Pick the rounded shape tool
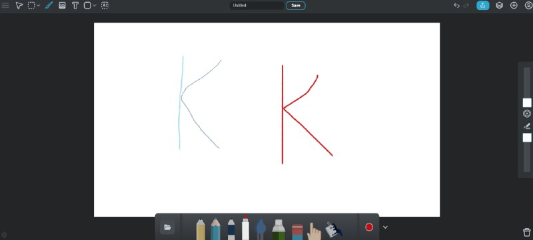 (x=87, y=5)
